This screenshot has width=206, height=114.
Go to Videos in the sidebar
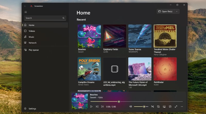point(32,31)
